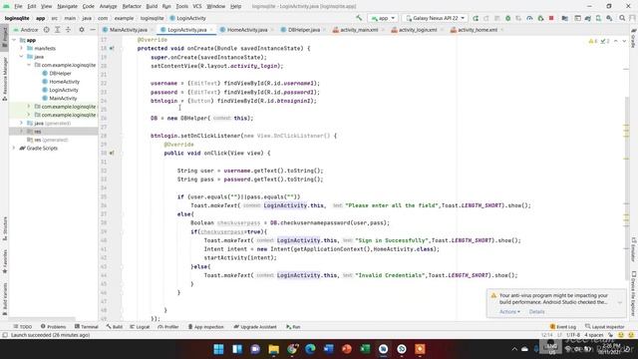Switch to DBHelper.java tab
The width and height of the screenshot is (638, 359).
click(x=303, y=30)
